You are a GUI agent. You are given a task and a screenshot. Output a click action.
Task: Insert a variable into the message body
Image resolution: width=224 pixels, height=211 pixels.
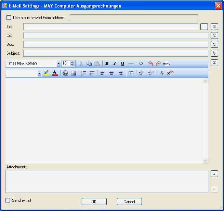click(x=214, y=63)
